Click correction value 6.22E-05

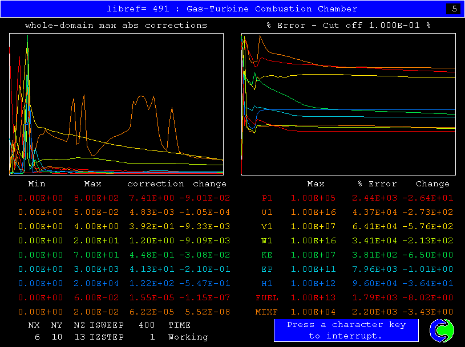tap(152, 312)
